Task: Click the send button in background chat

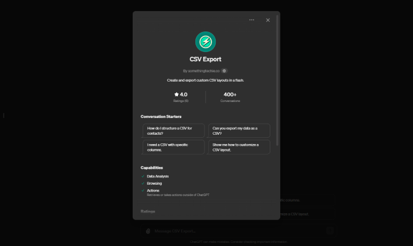Action: (330, 231)
